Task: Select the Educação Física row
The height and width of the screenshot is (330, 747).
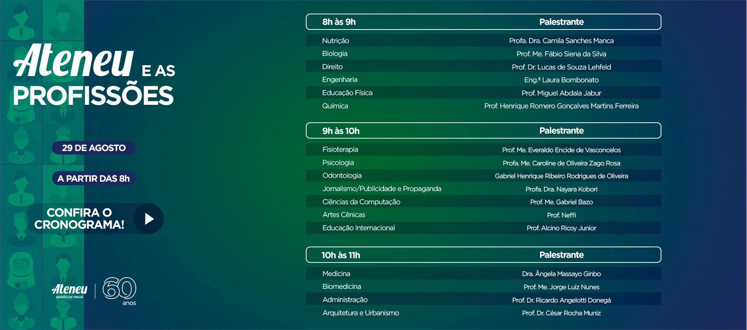Action: click(483, 93)
